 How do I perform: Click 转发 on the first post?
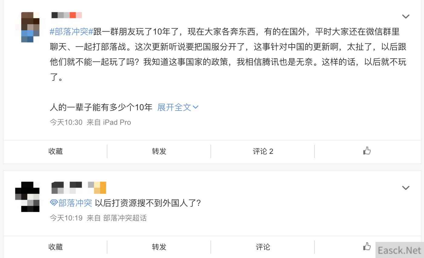point(159,151)
